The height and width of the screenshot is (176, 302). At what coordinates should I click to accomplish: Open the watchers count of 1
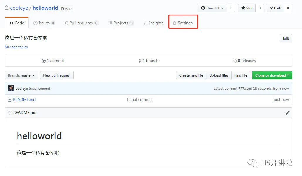[231, 8]
